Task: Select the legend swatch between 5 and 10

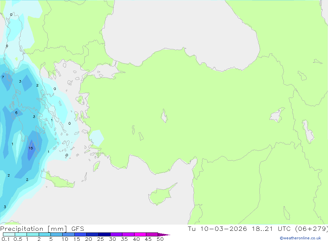Action: [56, 234]
